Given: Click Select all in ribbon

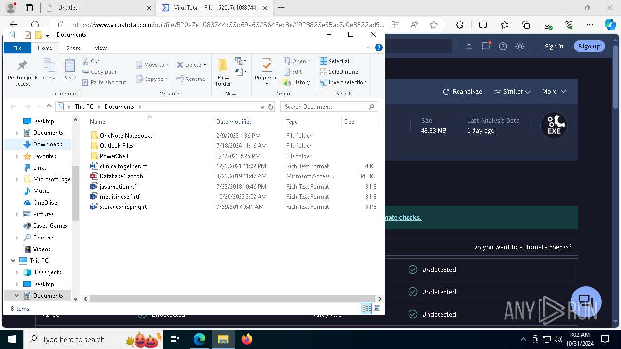Looking at the screenshot, I should coord(335,61).
